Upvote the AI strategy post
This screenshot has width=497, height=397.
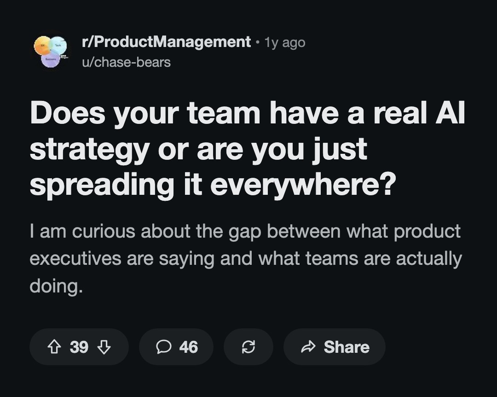tap(54, 347)
